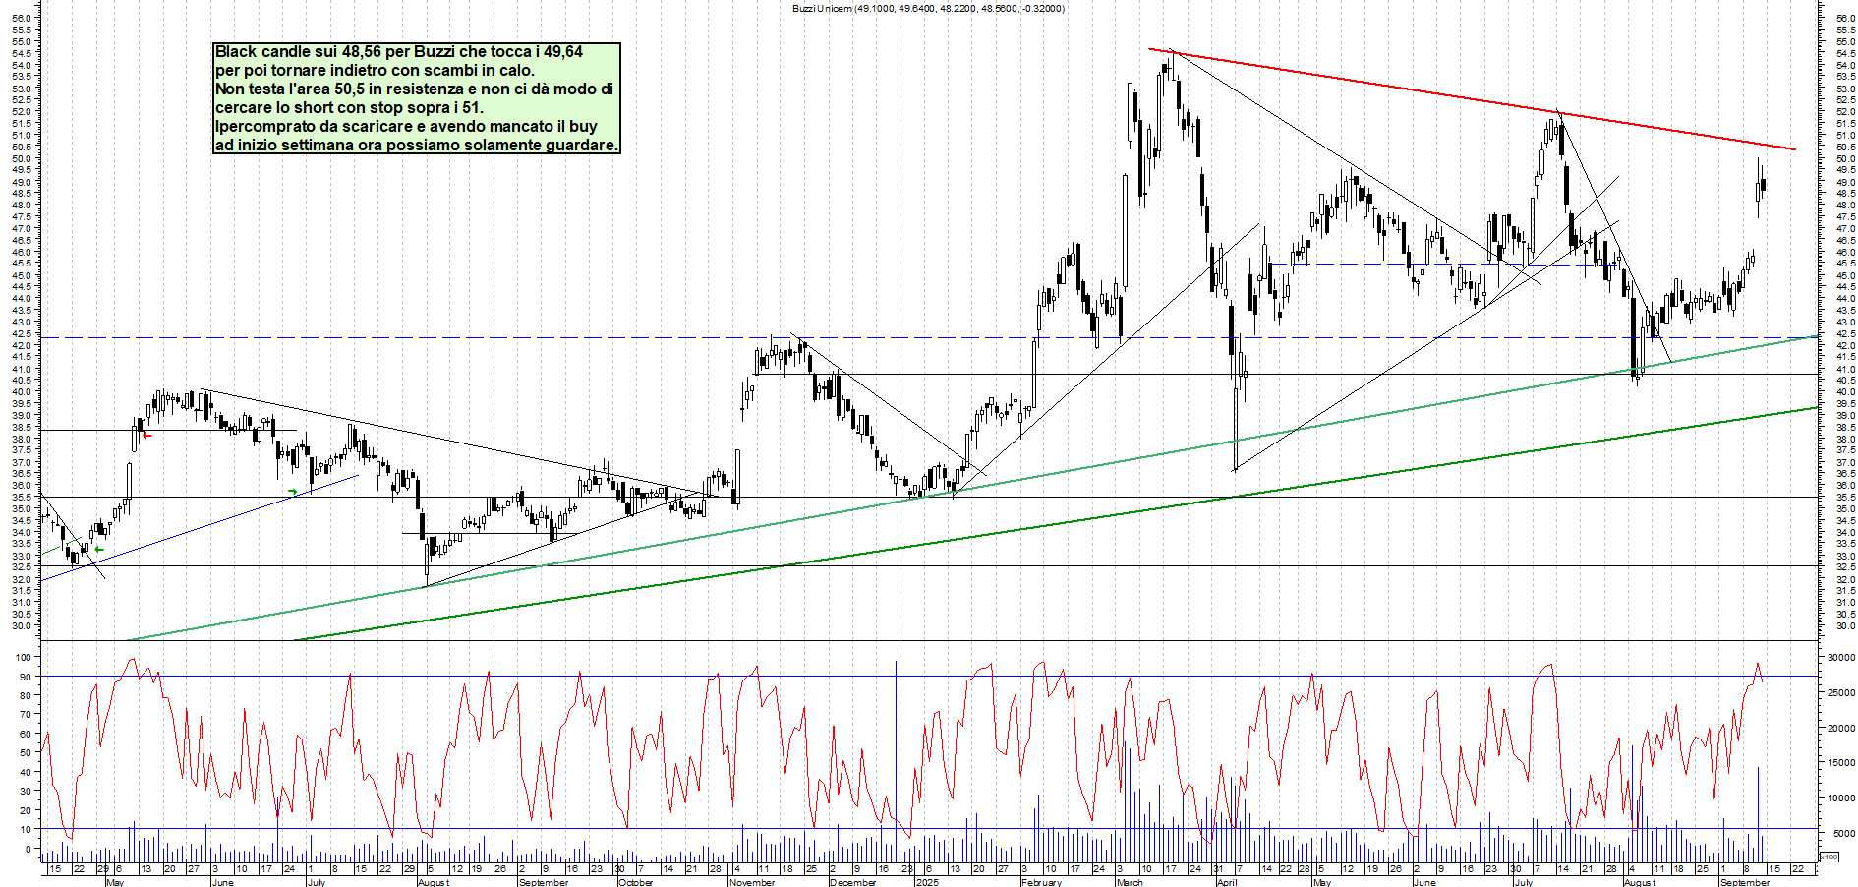Select the red descending resistance trendline
The image size is (1858, 887).
tap(1475, 99)
